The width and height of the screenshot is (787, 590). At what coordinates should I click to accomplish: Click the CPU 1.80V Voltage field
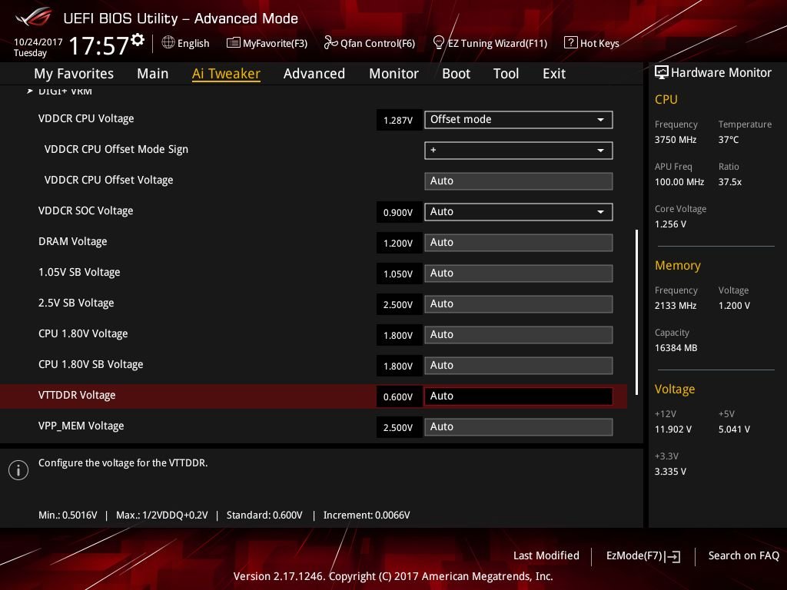[x=519, y=335]
